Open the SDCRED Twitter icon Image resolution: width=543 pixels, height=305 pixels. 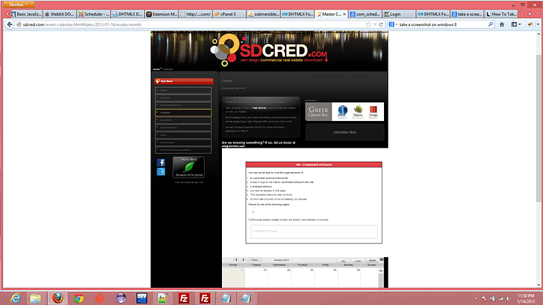161,171
